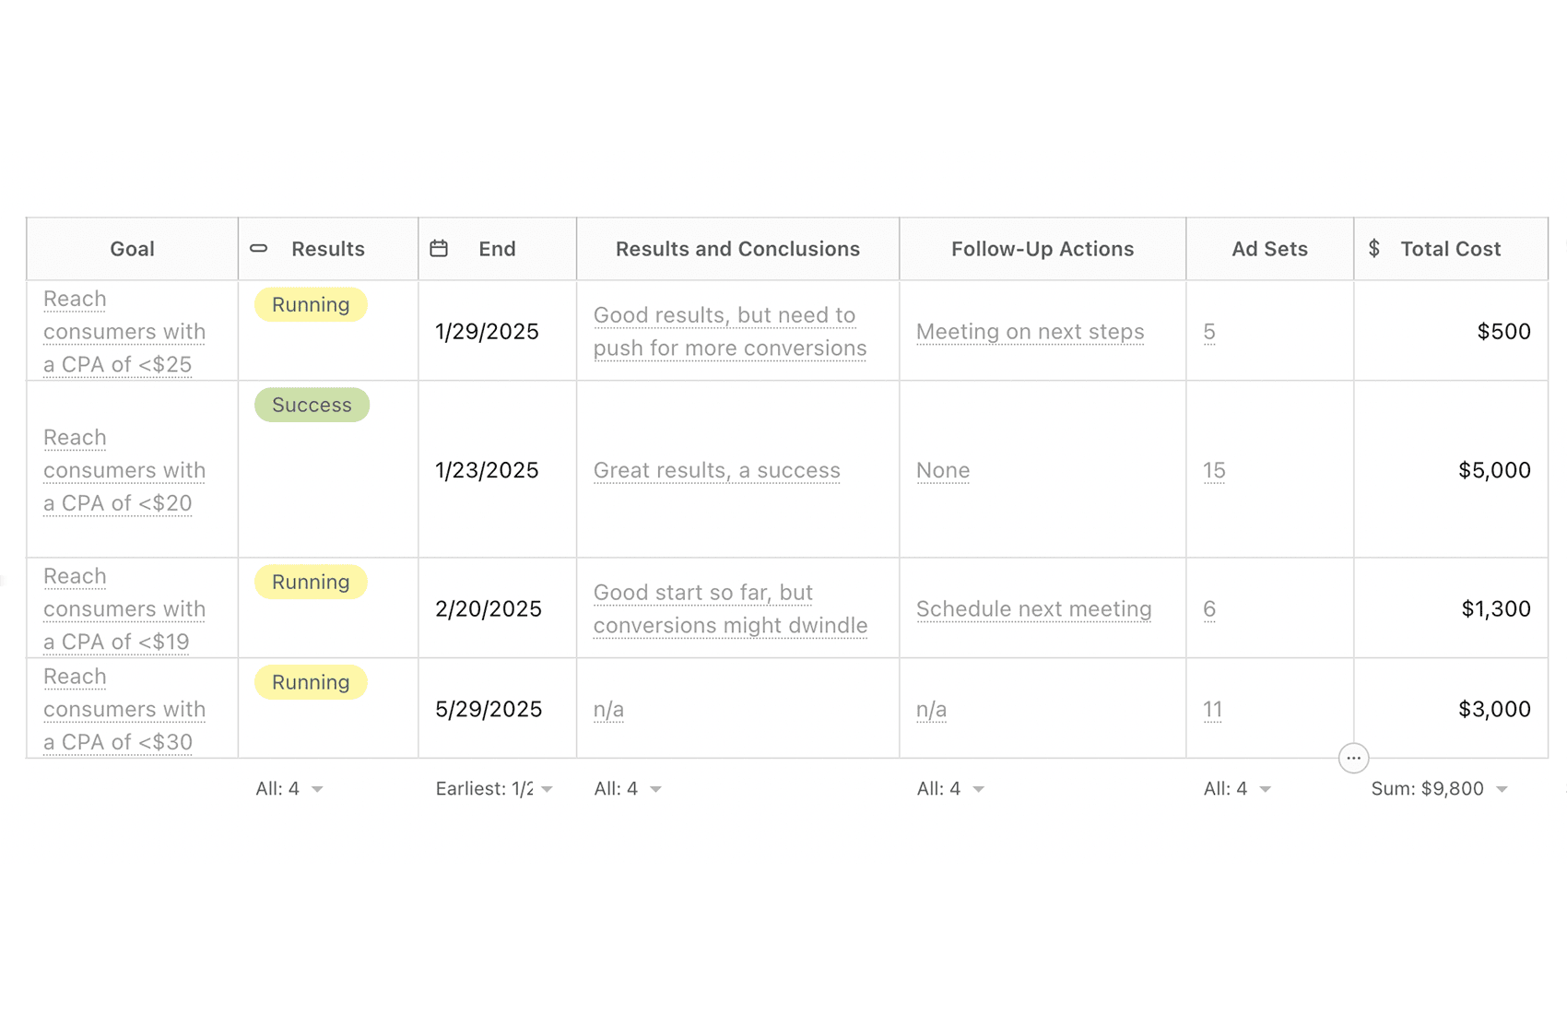Click the ad sets value 15
Screen dimensions: 1567x1014
point(1214,471)
